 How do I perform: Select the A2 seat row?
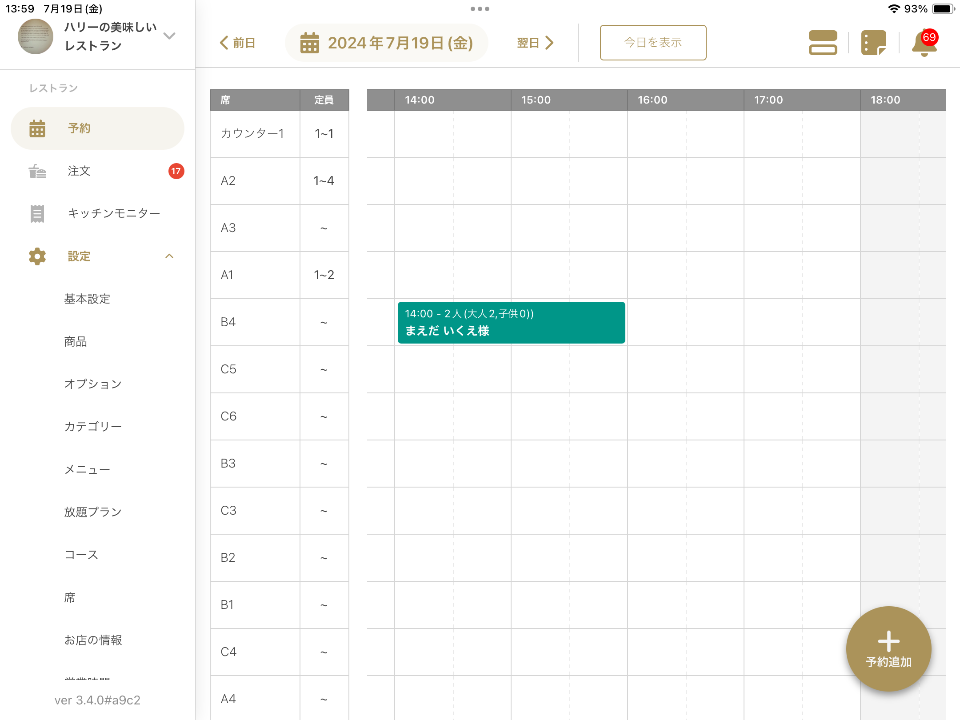click(280, 181)
